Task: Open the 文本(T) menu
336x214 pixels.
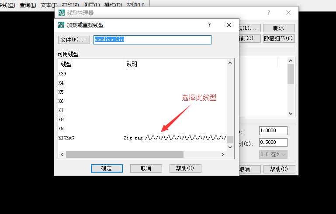Action: 49,5
